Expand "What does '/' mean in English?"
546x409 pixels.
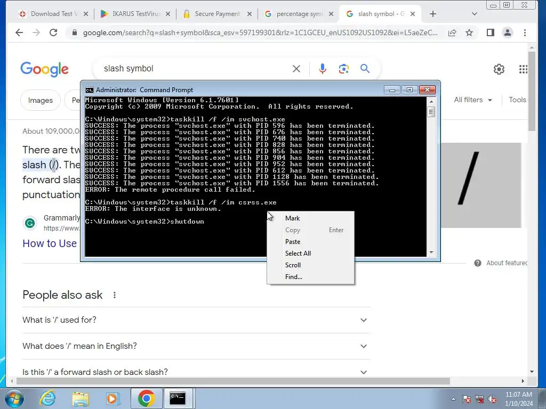tap(196, 346)
